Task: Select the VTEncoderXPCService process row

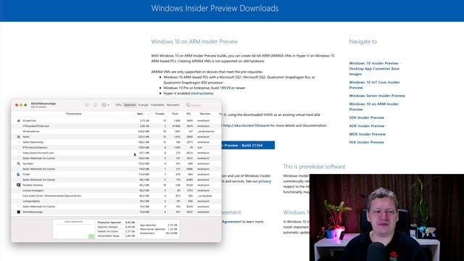Action: (116, 126)
